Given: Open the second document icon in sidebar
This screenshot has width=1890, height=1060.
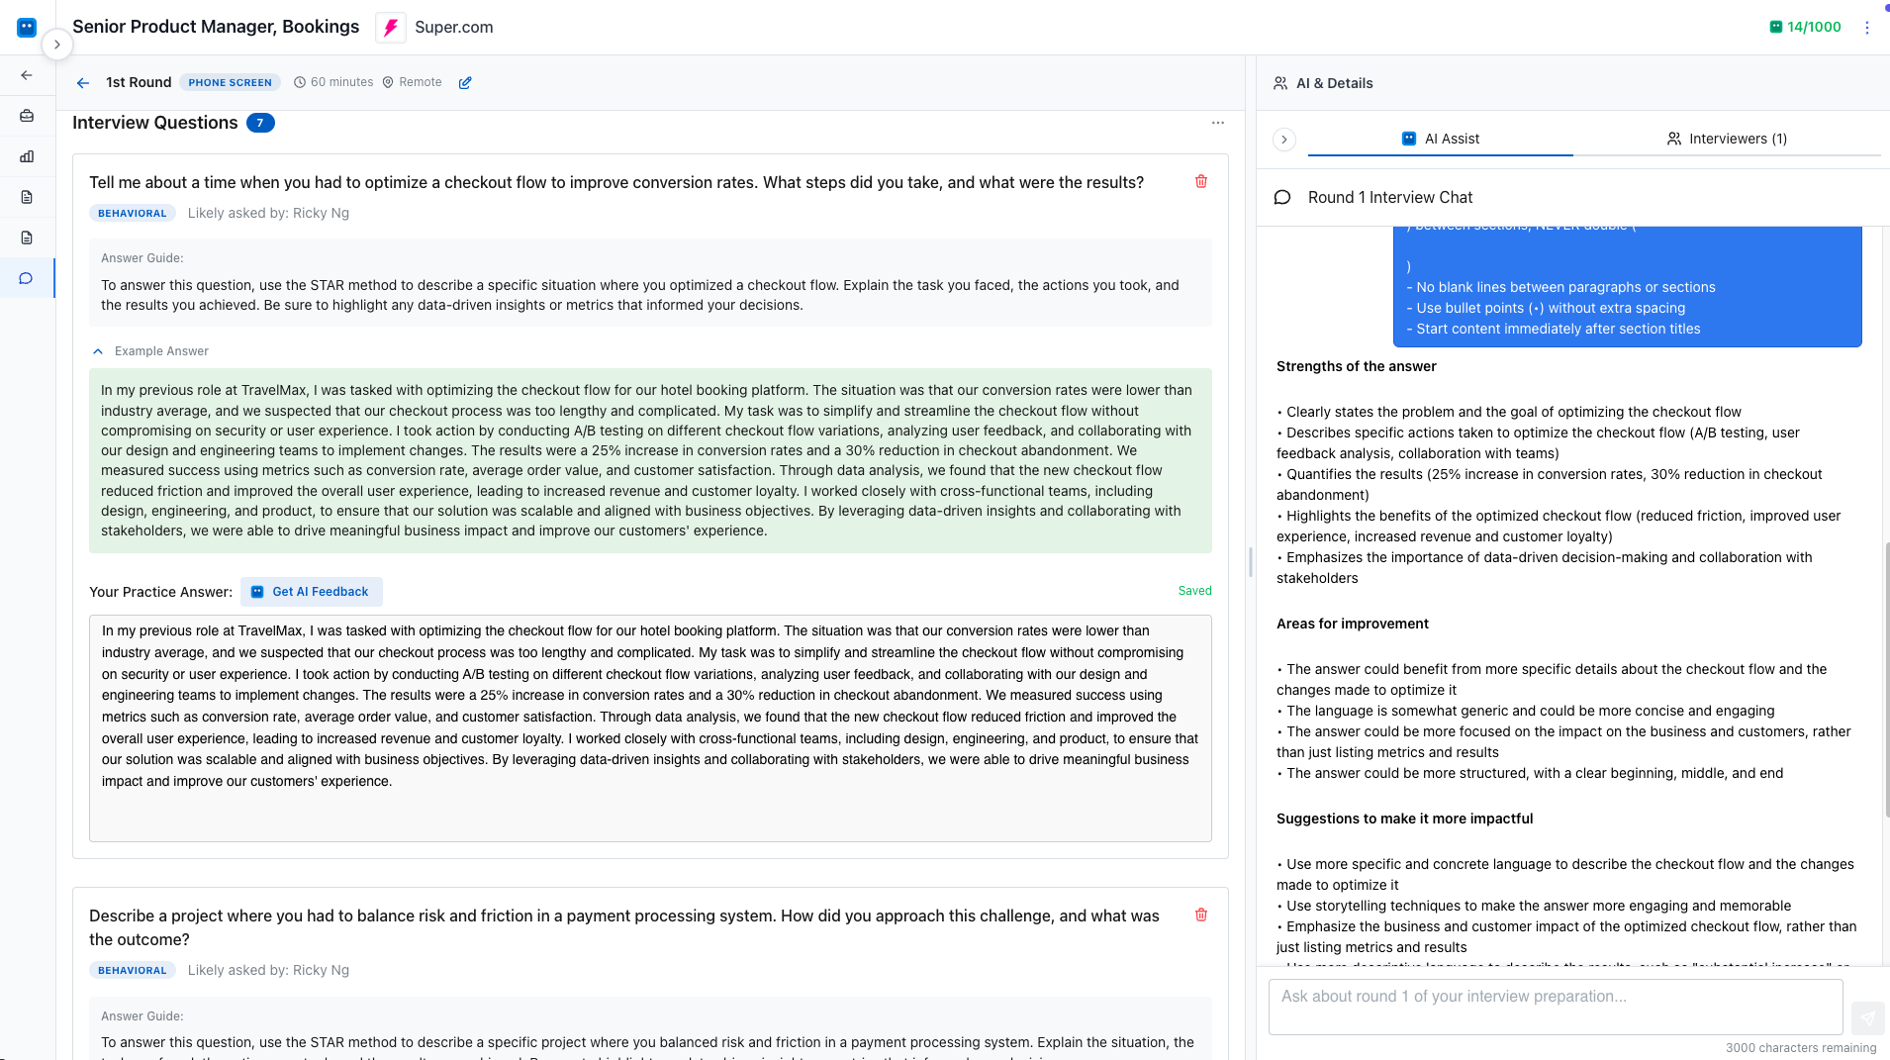Looking at the screenshot, I should pos(27,238).
